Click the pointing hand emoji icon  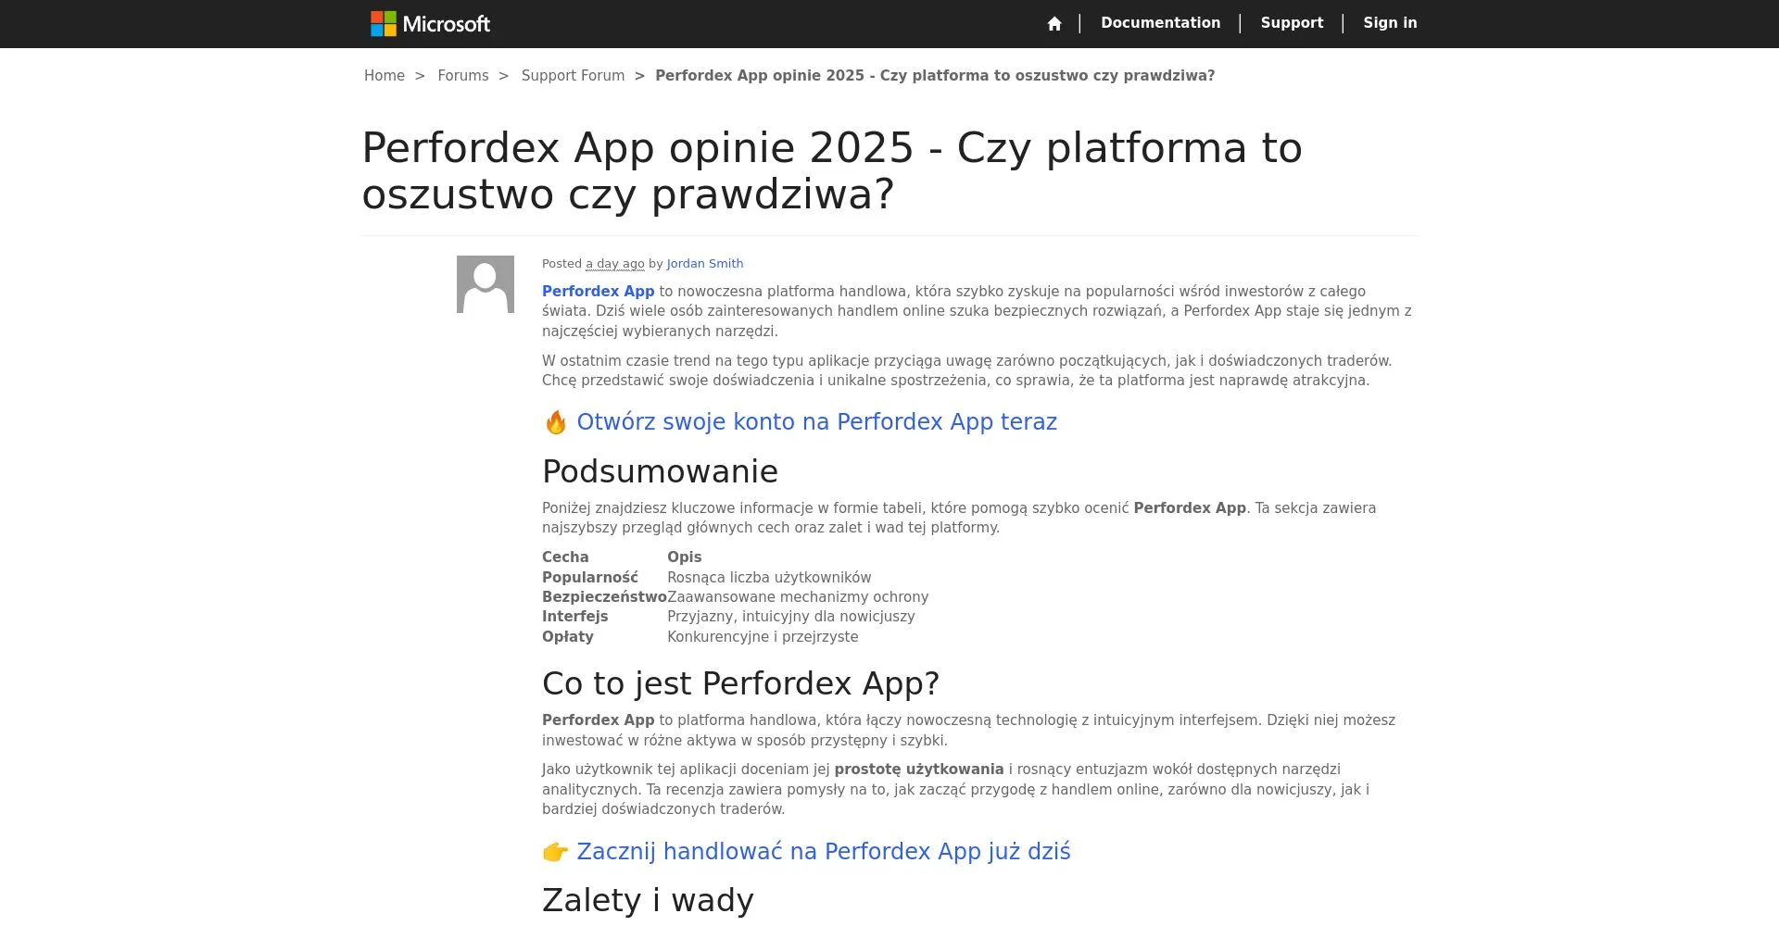555,852
